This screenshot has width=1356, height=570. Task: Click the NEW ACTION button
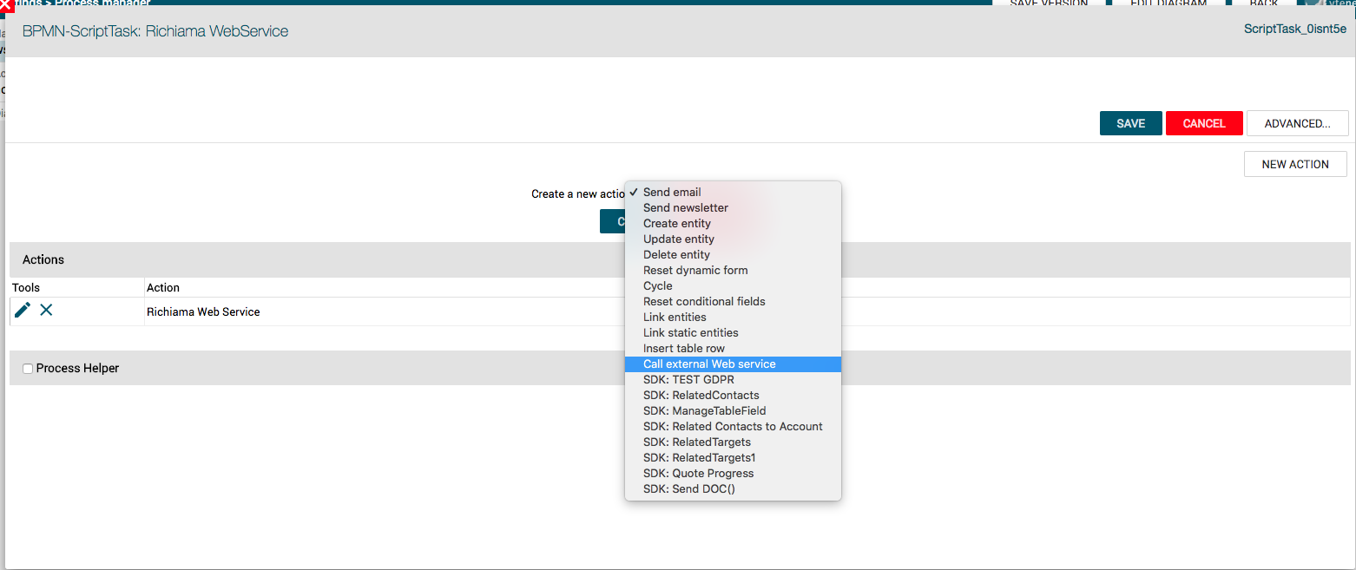[1295, 164]
